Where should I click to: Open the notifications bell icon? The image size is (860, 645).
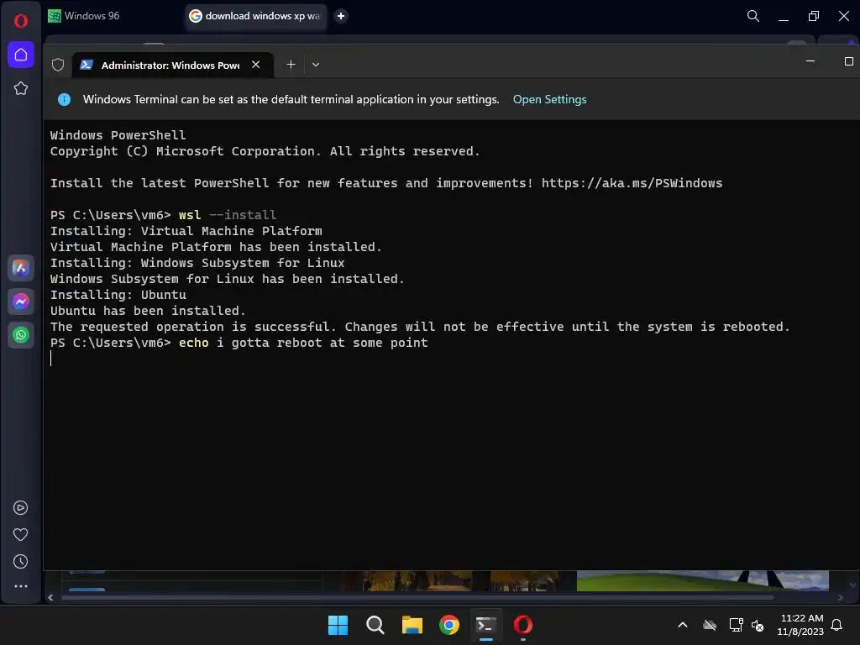coord(837,625)
